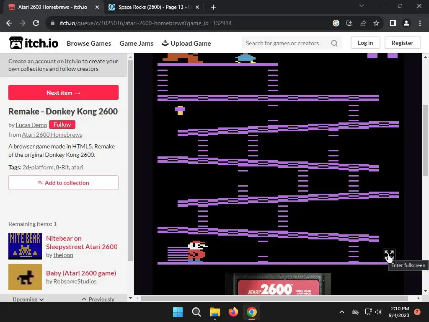Open the taskbar clock and date
This screenshot has width=429, height=322.
399,312
